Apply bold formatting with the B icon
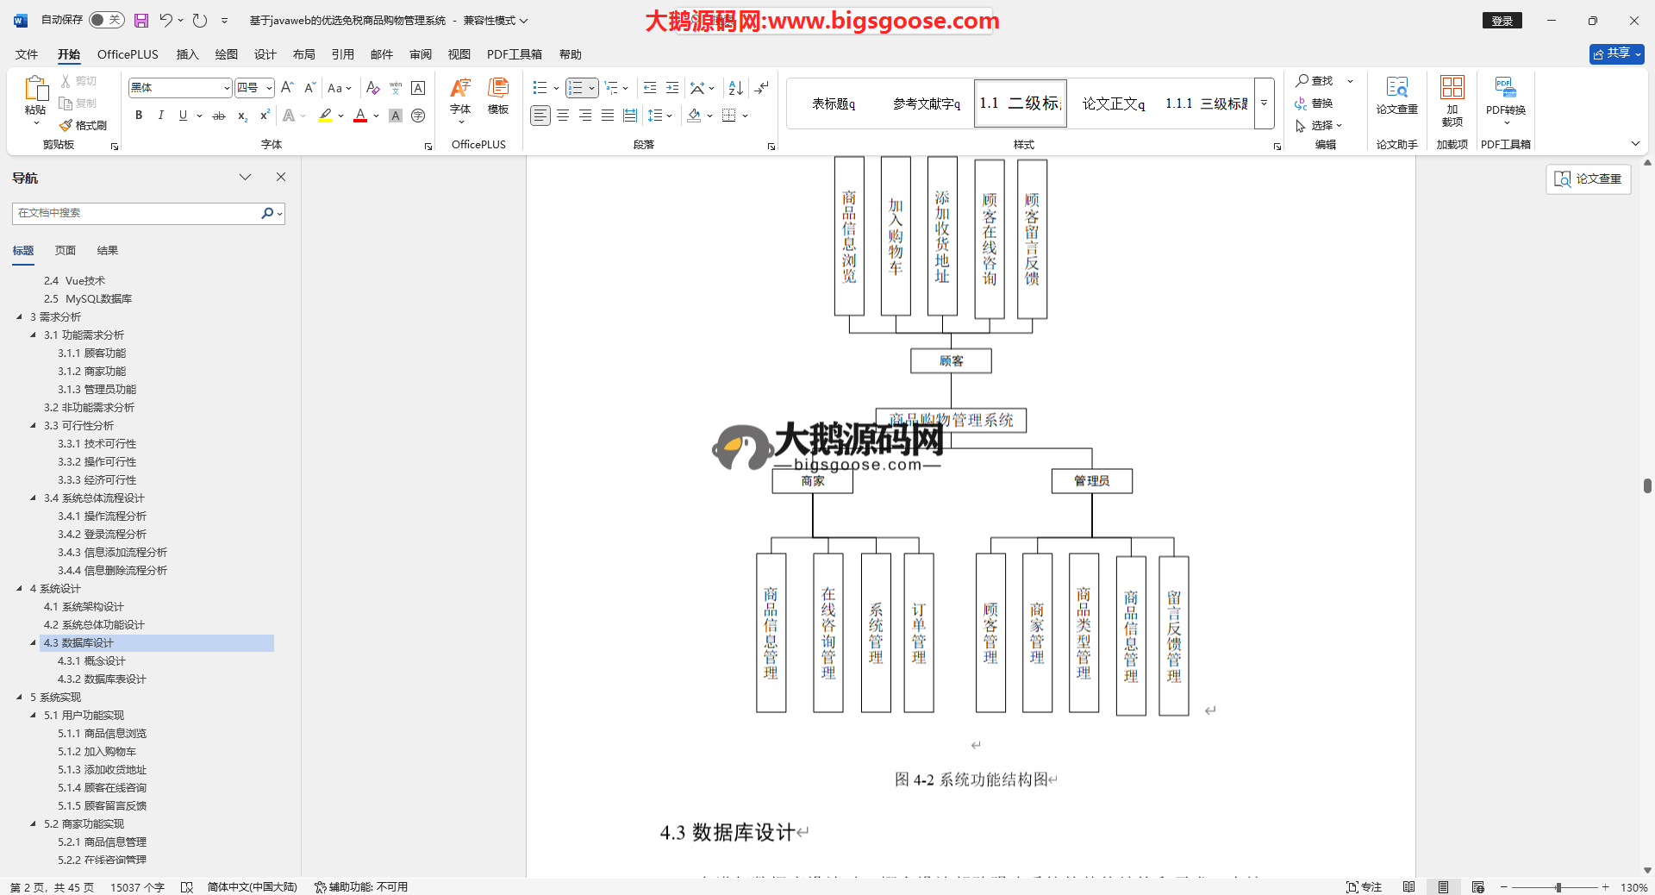1655x895 pixels. [139, 116]
